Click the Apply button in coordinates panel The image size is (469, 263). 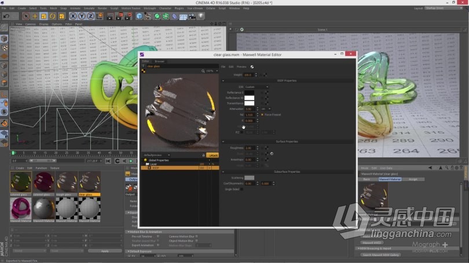point(105,251)
